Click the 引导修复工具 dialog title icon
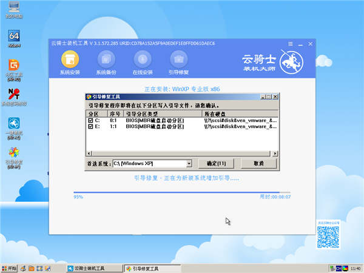Screen dimensions: 364x273 pos(89,96)
